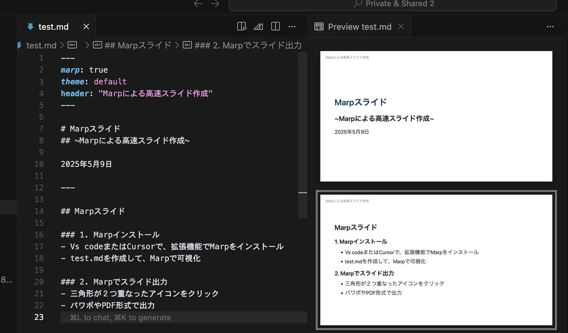The height and width of the screenshot is (333, 568).
Task: Click '## ~Marpによる高速スライド作成~' in editor
Action: (x=125, y=140)
